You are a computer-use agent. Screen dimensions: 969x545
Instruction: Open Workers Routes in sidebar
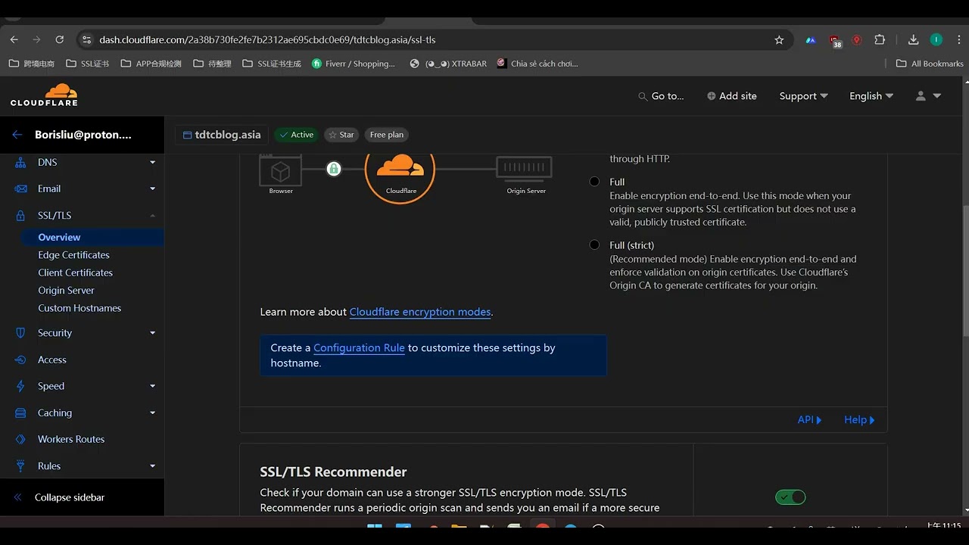coord(71,439)
